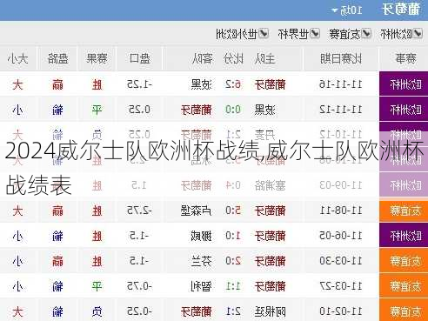Open the 0:0 score in the 11-11-12 row
Screen dimensions: 428x321
pyautogui.click(x=233, y=110)
